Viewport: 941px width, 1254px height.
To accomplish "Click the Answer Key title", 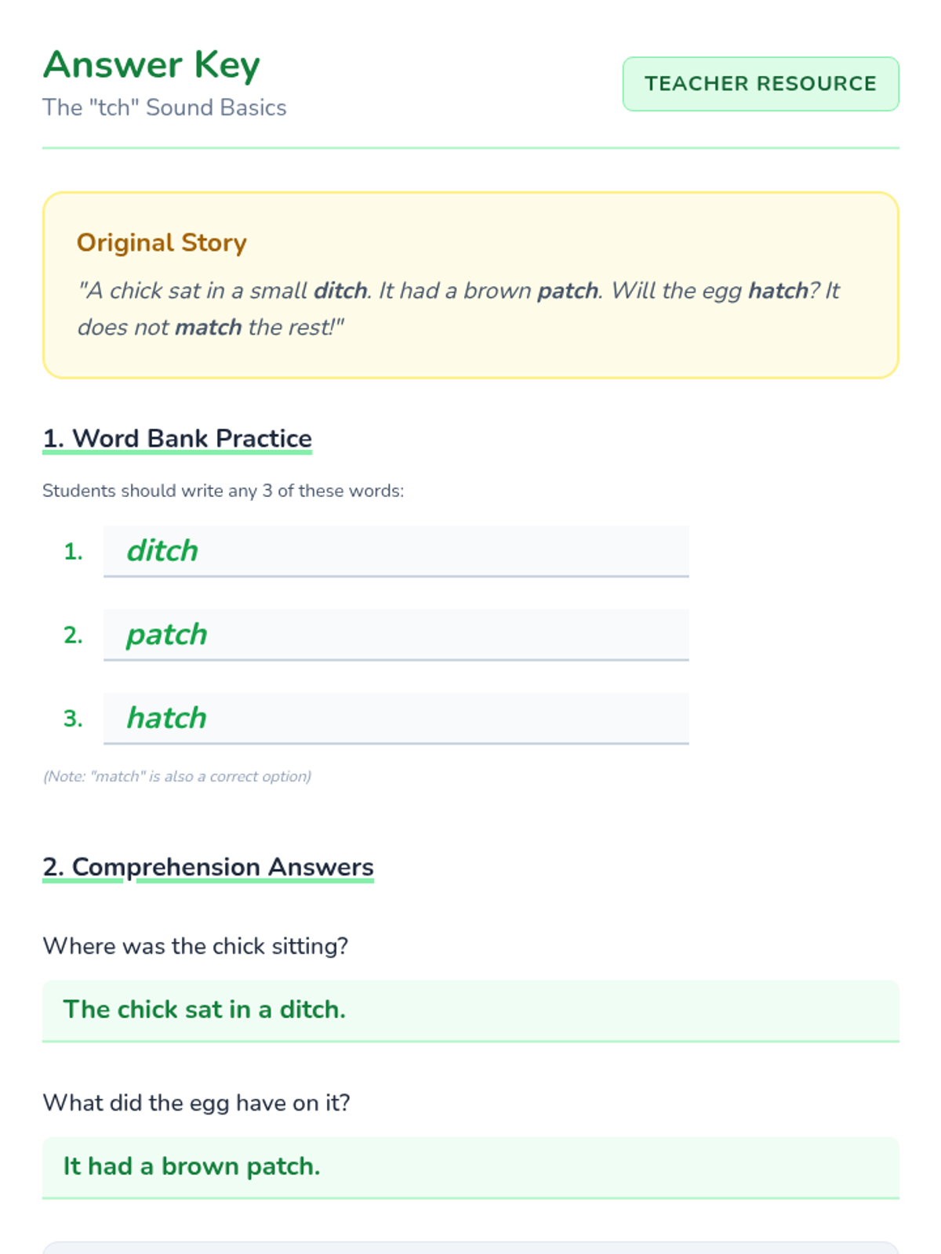I will tap(151, 65).
